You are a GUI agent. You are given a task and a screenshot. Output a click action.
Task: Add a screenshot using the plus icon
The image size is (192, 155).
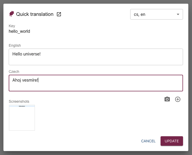click(x=178, y=99)
